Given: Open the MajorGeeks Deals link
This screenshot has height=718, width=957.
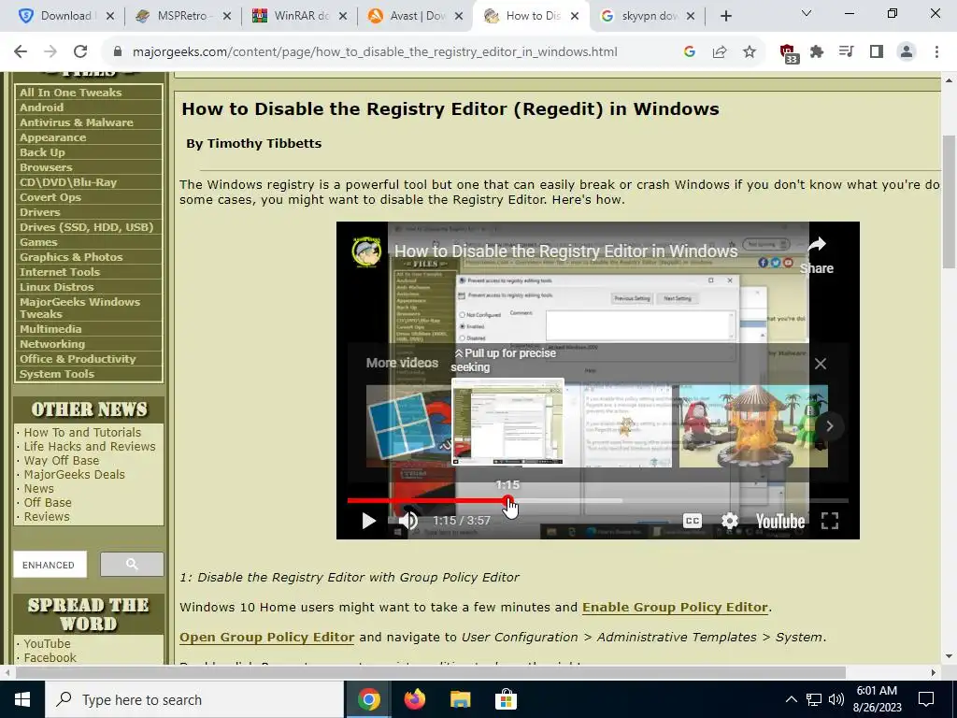Looking at the screenshot, I should click(74, 474).
